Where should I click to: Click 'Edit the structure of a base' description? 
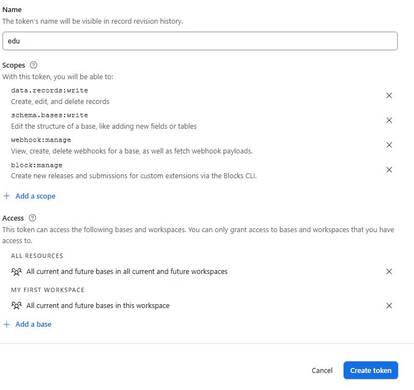[104, 127]
